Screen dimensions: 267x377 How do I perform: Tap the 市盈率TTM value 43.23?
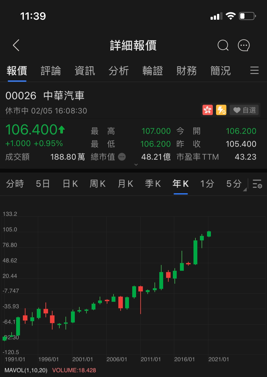(x=245, y=157)
